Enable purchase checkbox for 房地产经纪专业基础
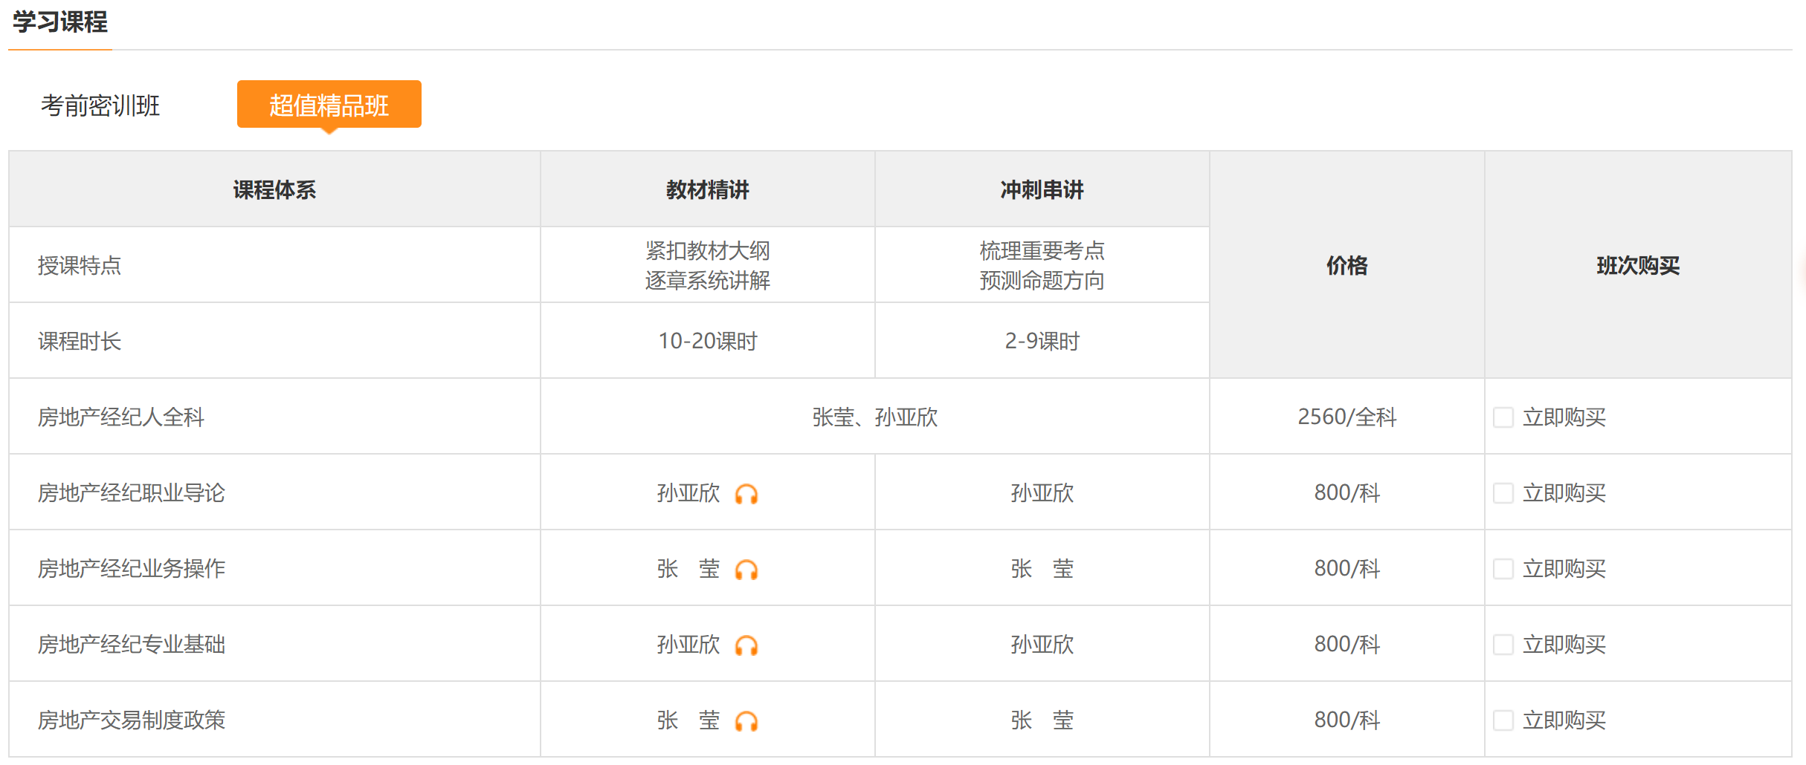 (x=1503, y=645)
